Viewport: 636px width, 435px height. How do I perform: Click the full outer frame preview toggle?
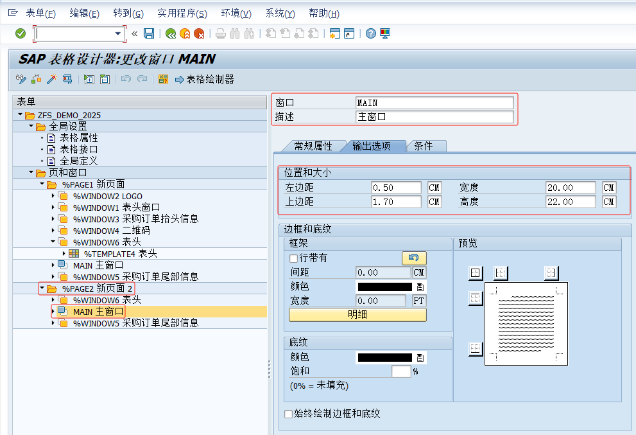click(x=476, y=273)
